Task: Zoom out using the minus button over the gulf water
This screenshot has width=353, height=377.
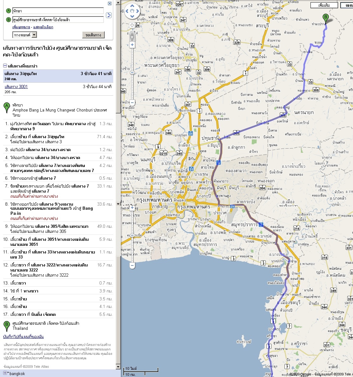Action: 132,266
